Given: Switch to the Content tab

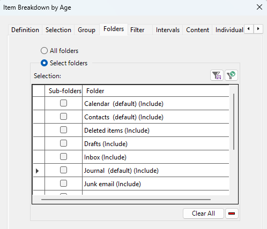Looking at the screenshot, I should [x=197, y=30].
